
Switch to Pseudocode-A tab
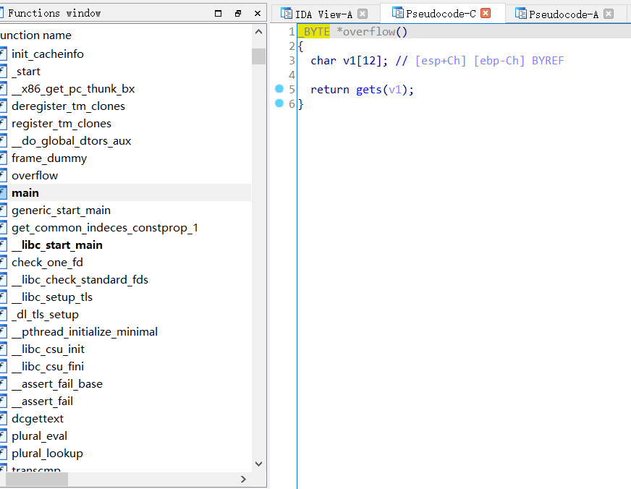563,14
